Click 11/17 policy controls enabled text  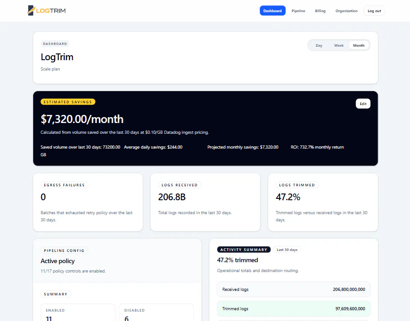tap(73, 271)
